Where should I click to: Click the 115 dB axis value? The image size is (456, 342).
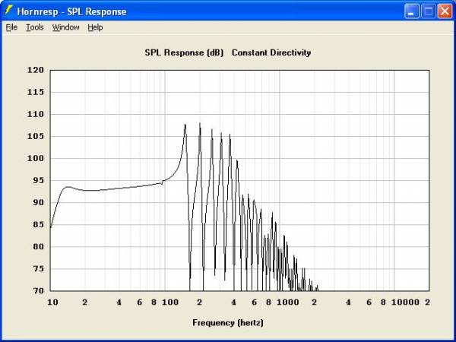coord(35,92)
